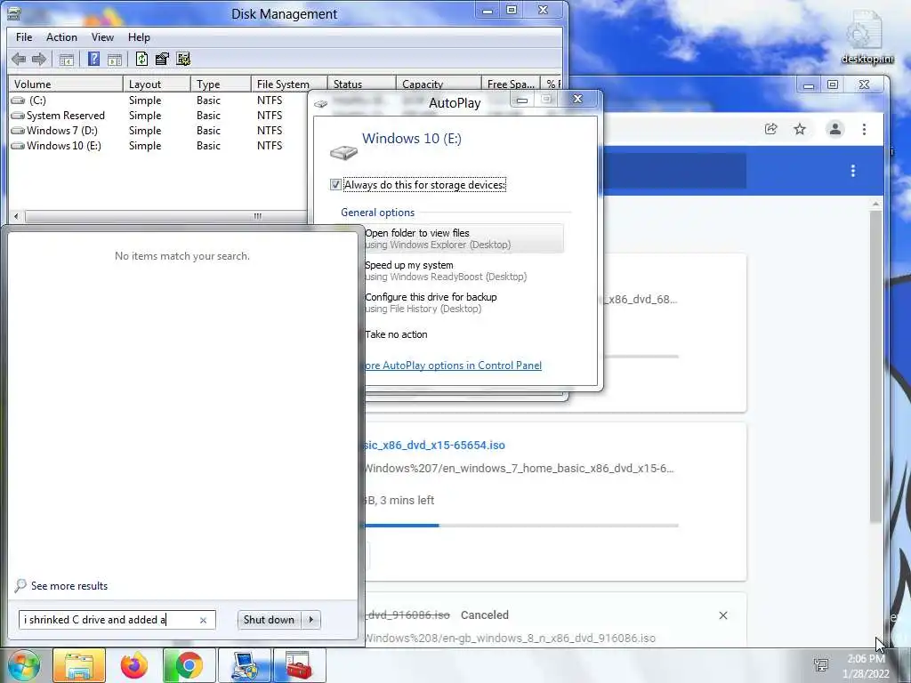Click the scroll-up arrow in Chrome scrollbar
Image resolution: width=911 pixels, height=683 pixels.
tap(875, 205)
